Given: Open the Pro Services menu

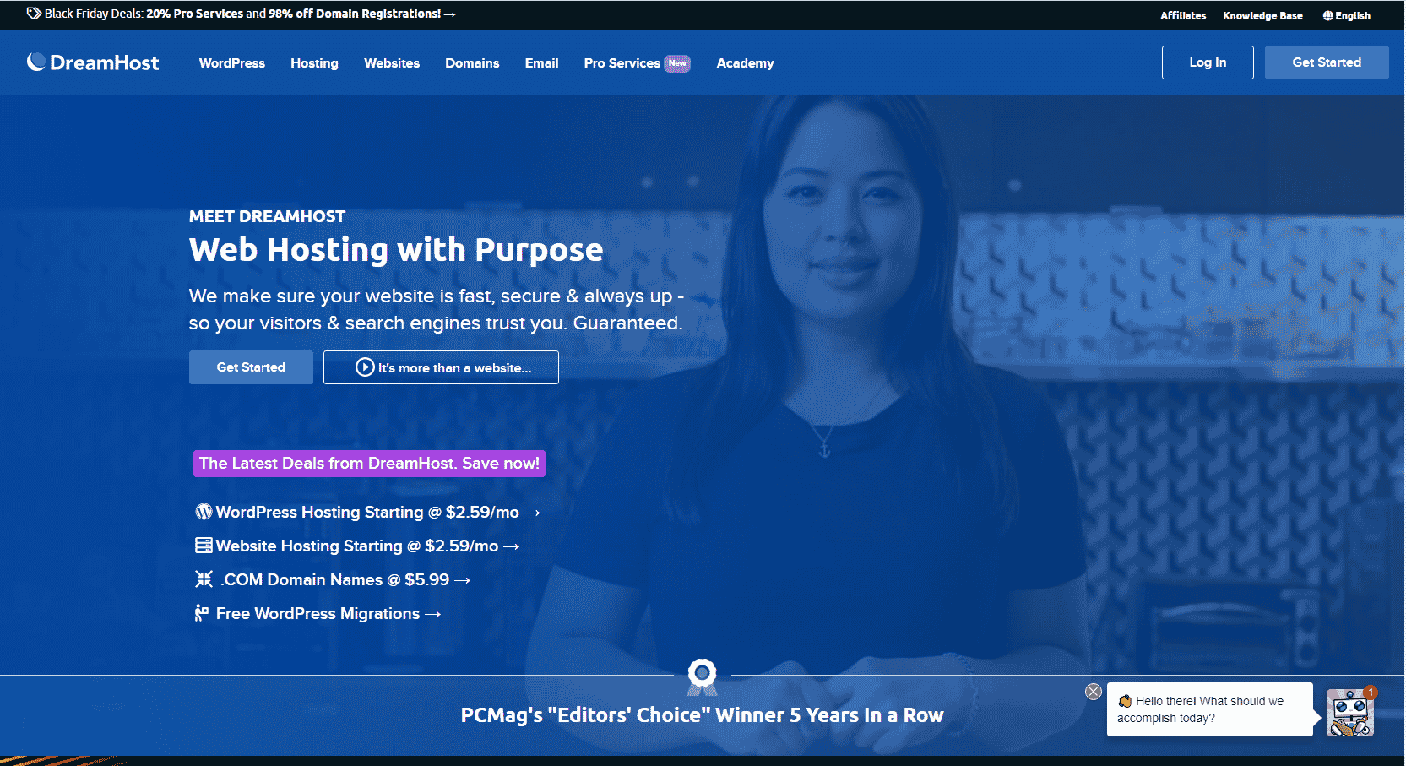Looking at the screenshot, I should pyautogui.click(x=622, y=63).
